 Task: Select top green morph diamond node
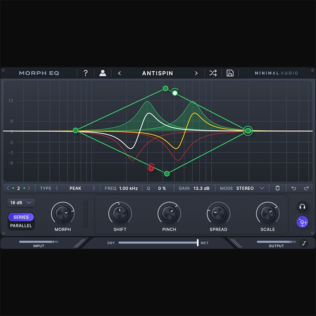click(x=166, y=88)
